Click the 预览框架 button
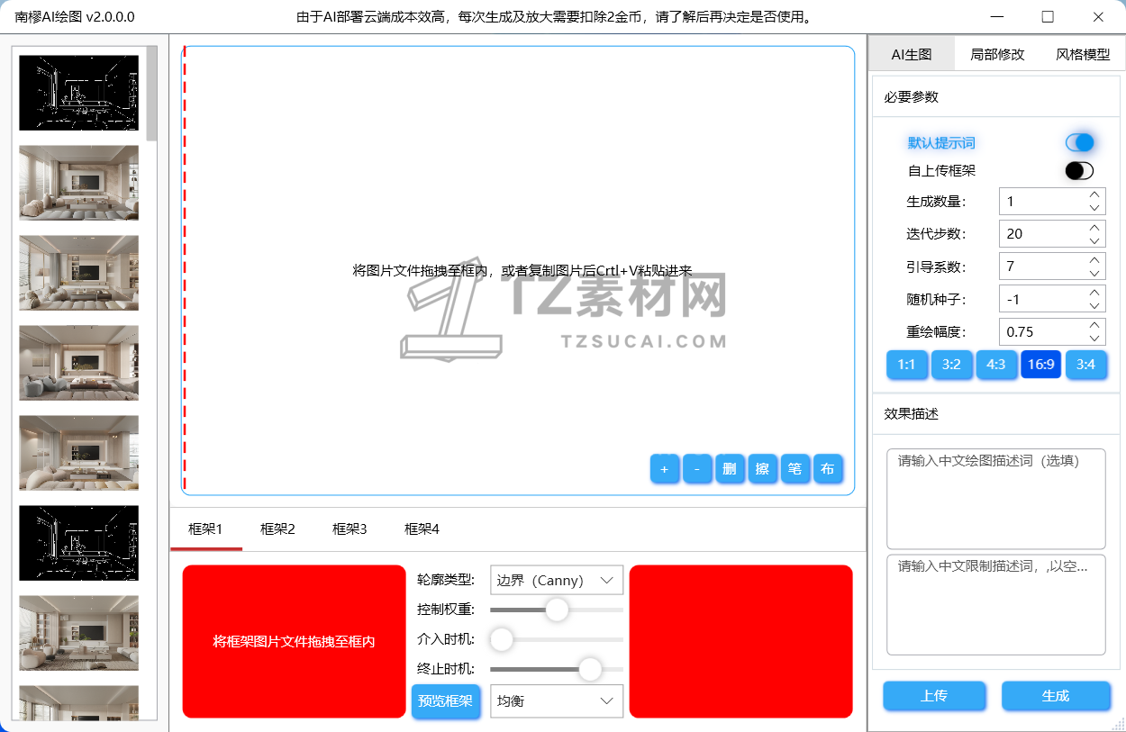Viewport: 1126px width, 732px height. [445, 700]
